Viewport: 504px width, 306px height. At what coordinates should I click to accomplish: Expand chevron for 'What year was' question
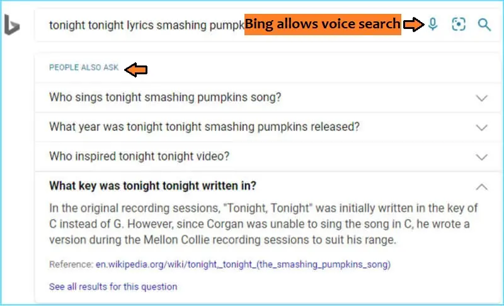click(481, 127)
